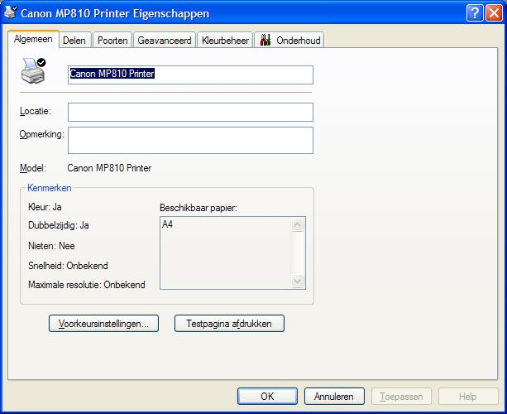Image resolution: width=507 pixels, height=414 pixels.
Task: Open the Onderhoud tab
Action: pyautogui.click(x=289, y=41)
